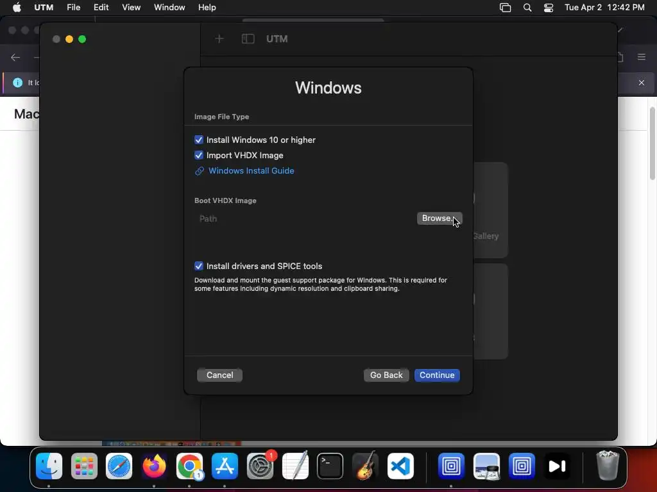
Task: Open Trash from the Dock
Action: [x=608, y=466]
